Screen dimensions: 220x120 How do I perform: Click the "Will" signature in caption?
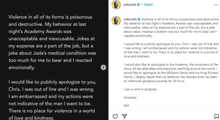[x=127, y=105]
